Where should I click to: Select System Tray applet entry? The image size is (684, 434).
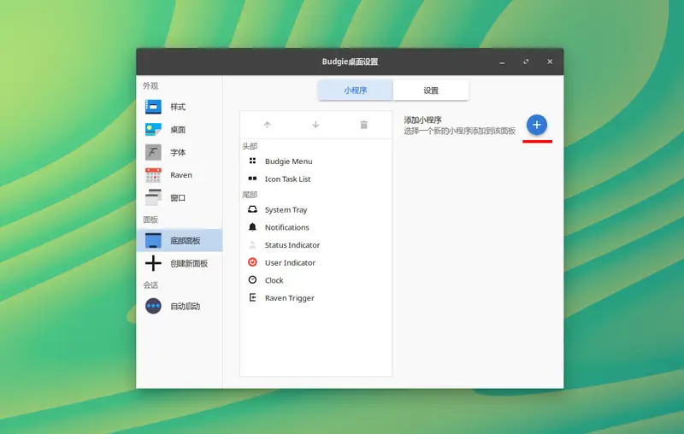(x=286, y=210)
